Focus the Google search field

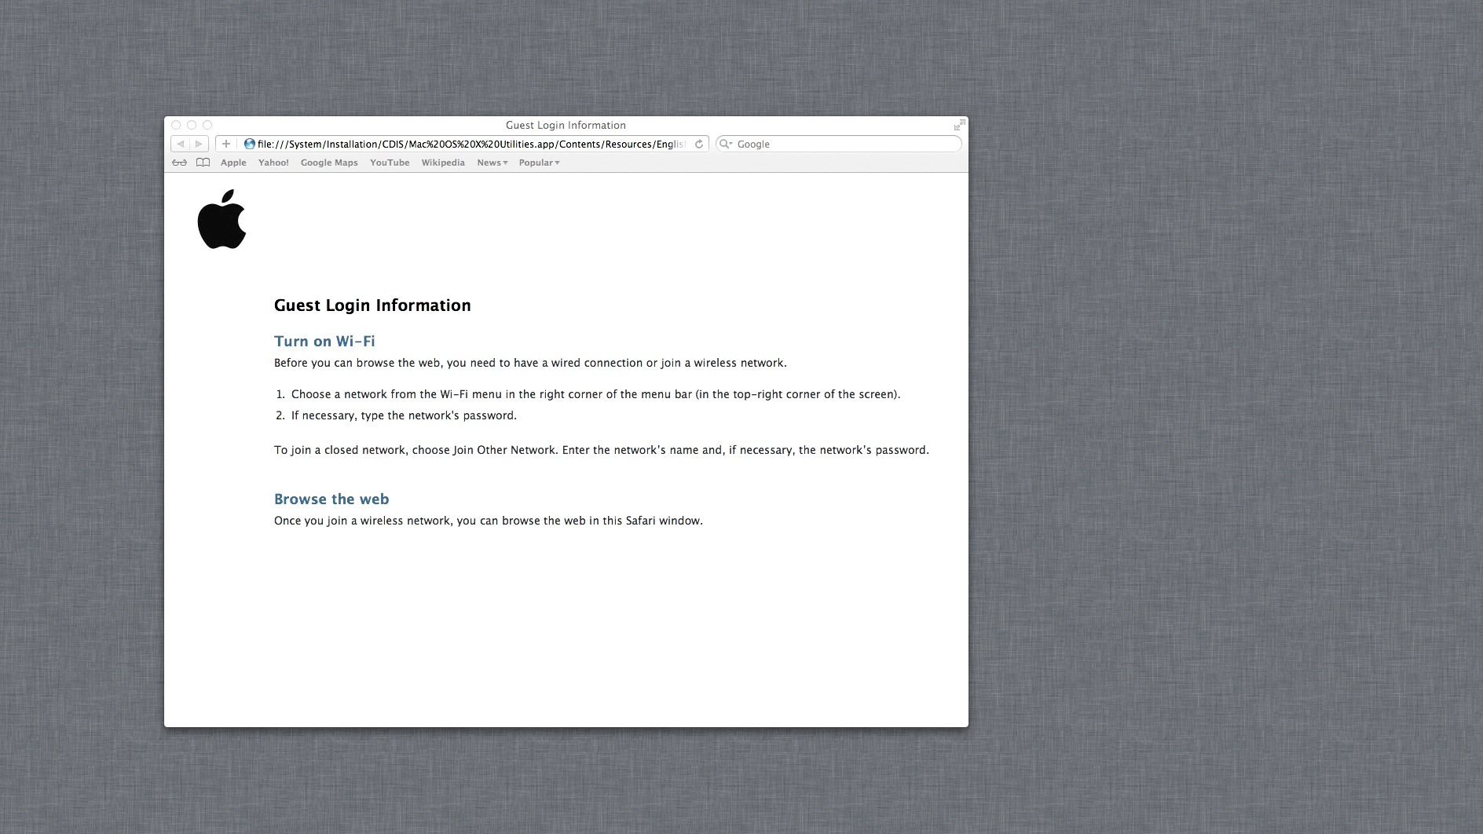[x=839, y=144]
